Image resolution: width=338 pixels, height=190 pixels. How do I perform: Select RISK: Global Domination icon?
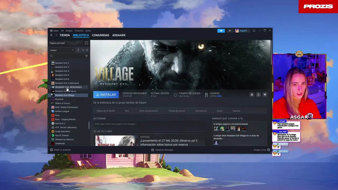tap(53, 107)
